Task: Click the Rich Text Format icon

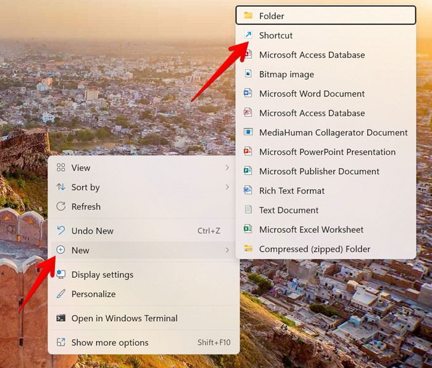Action: click(247, 190)
